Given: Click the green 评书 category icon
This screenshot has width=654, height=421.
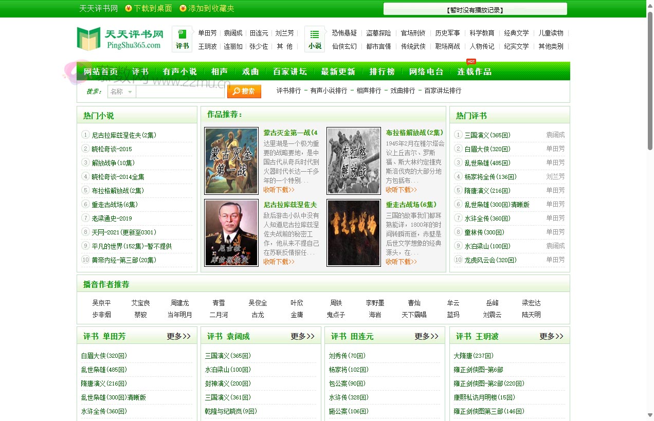Looking at the screenshot, I should click(x=182, y=39).
